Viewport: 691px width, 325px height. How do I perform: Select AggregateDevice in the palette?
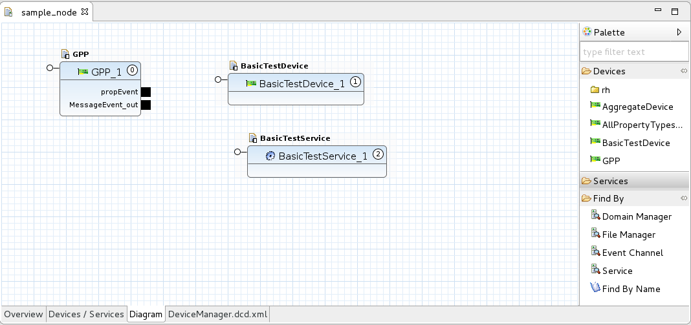click(x=637, y=107)
